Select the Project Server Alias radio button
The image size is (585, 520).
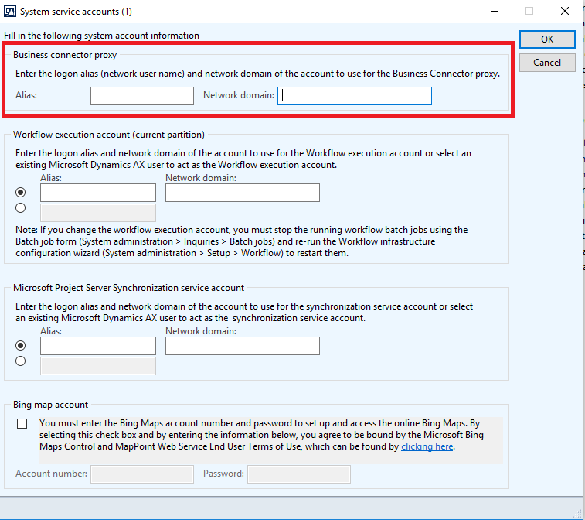tap(21, 346)
